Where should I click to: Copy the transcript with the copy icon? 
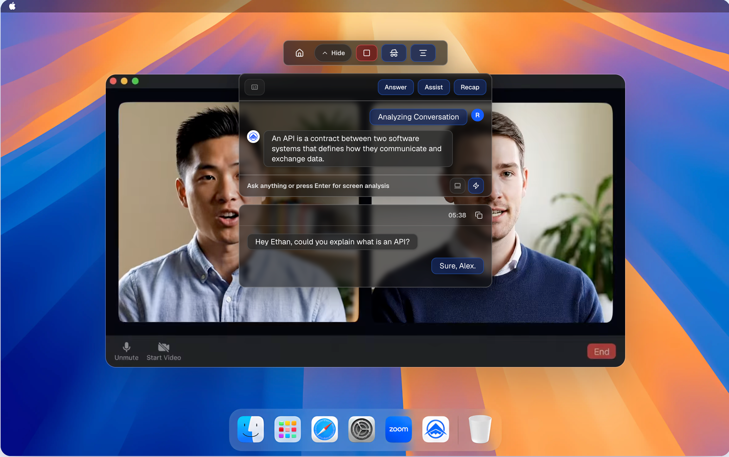point(479,215)
